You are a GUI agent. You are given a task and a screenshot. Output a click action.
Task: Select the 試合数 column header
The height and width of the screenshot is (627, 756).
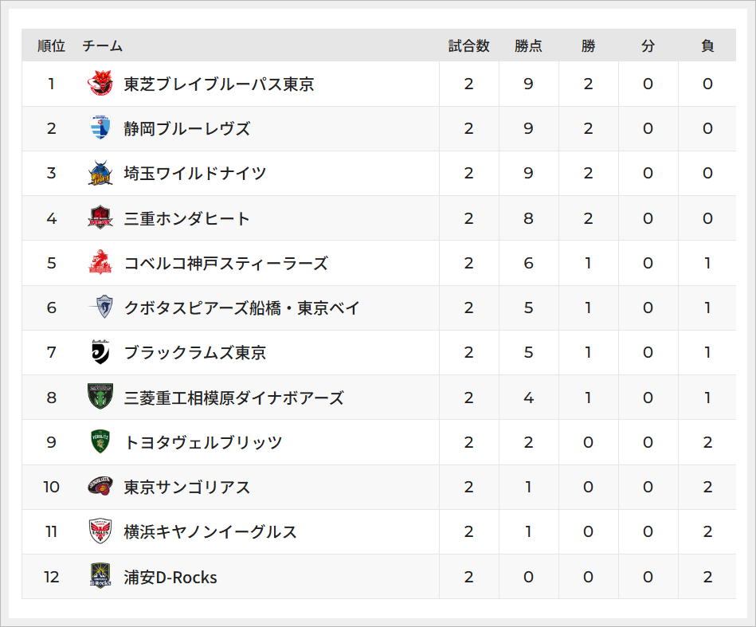(x=468, y=46)
